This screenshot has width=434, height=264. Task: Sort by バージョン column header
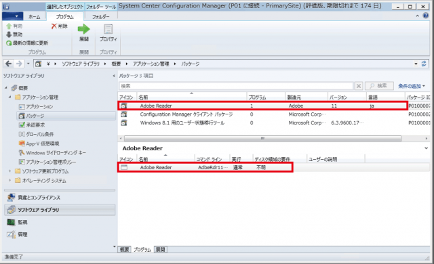pos(347,97)
